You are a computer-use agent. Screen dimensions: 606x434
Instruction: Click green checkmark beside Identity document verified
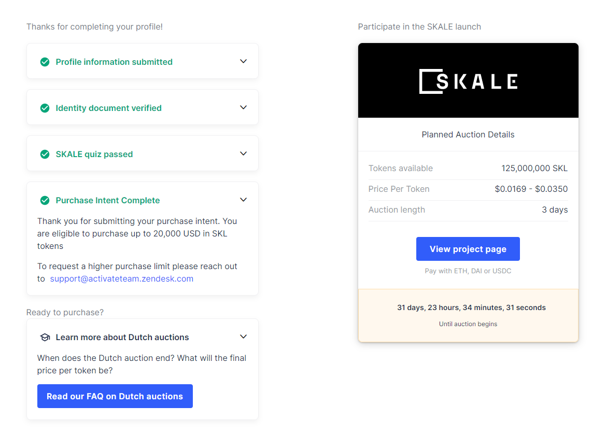(45, 108)
